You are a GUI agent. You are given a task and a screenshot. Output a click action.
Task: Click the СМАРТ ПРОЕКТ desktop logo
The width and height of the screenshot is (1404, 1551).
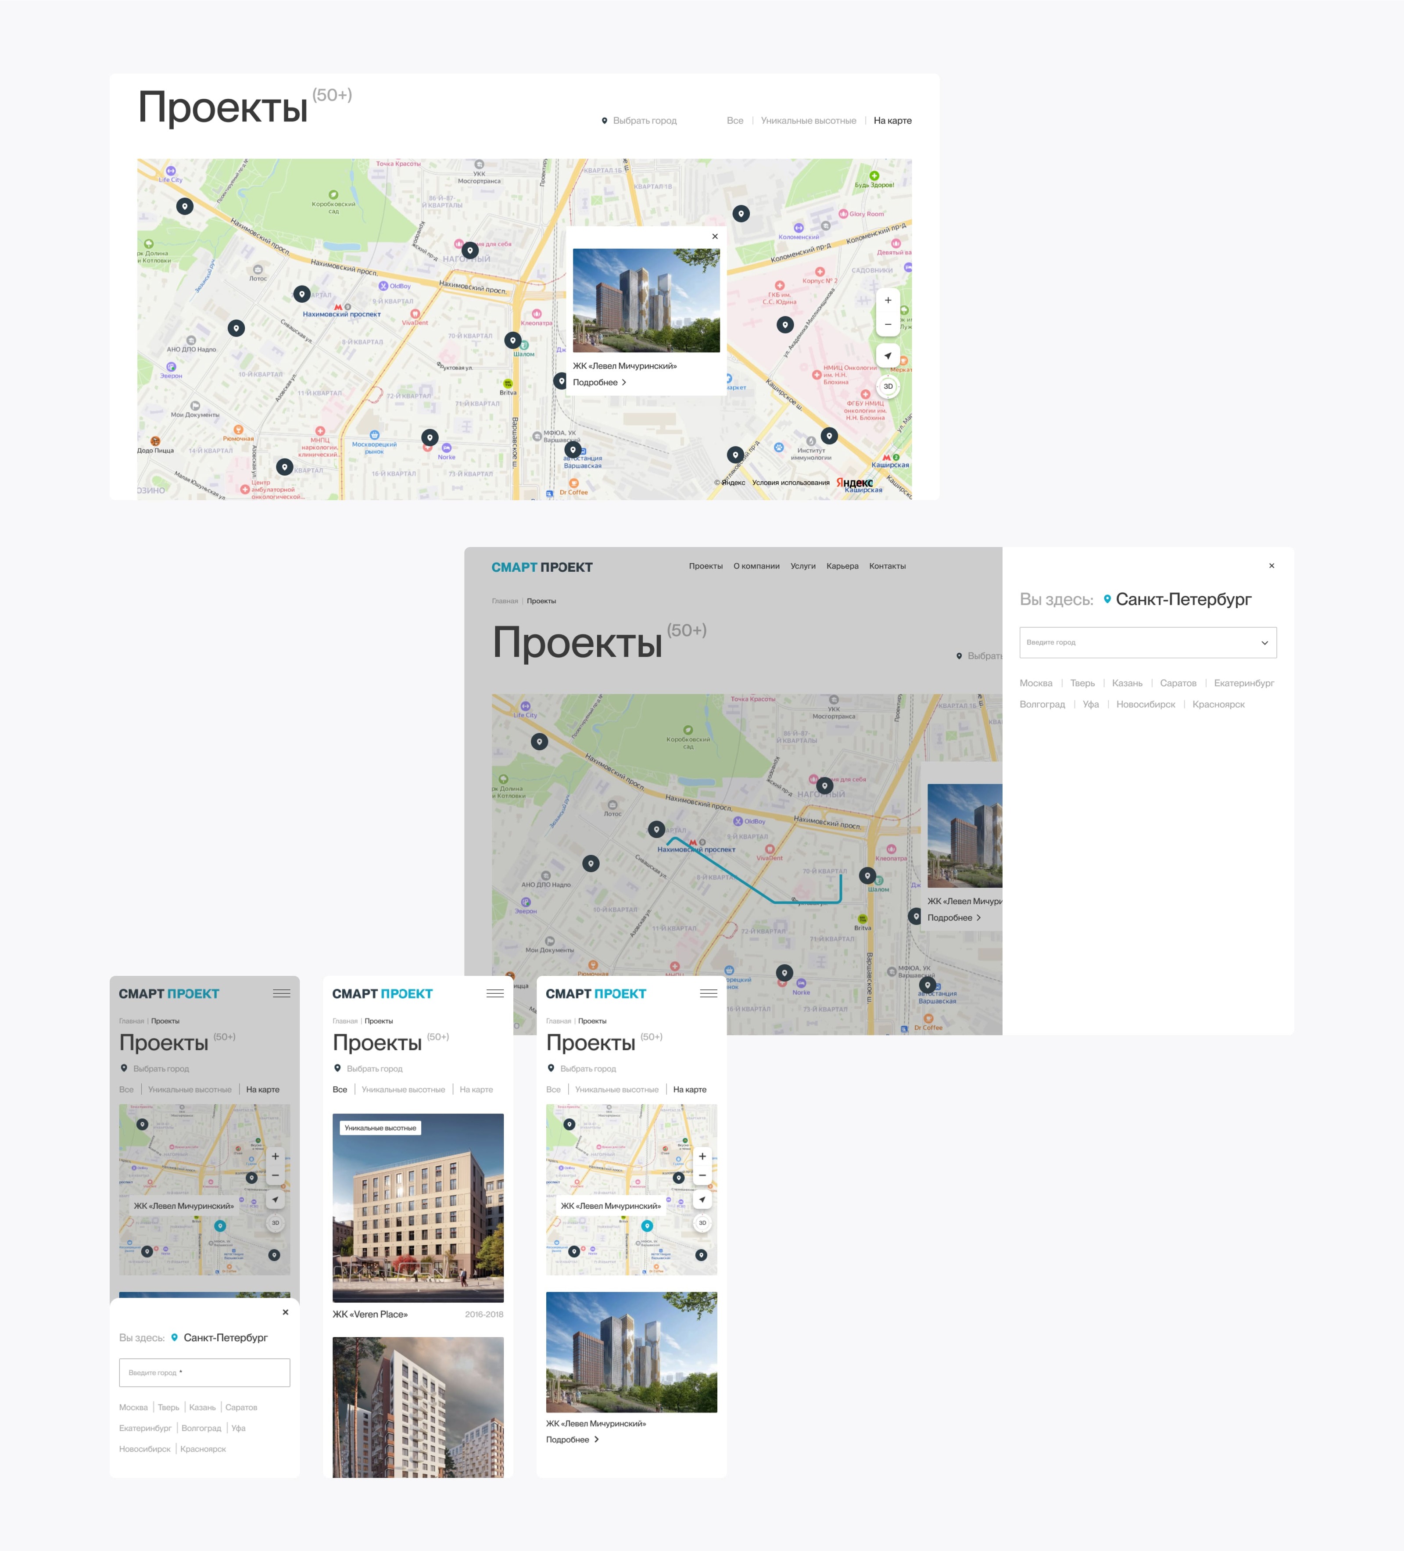541,567
